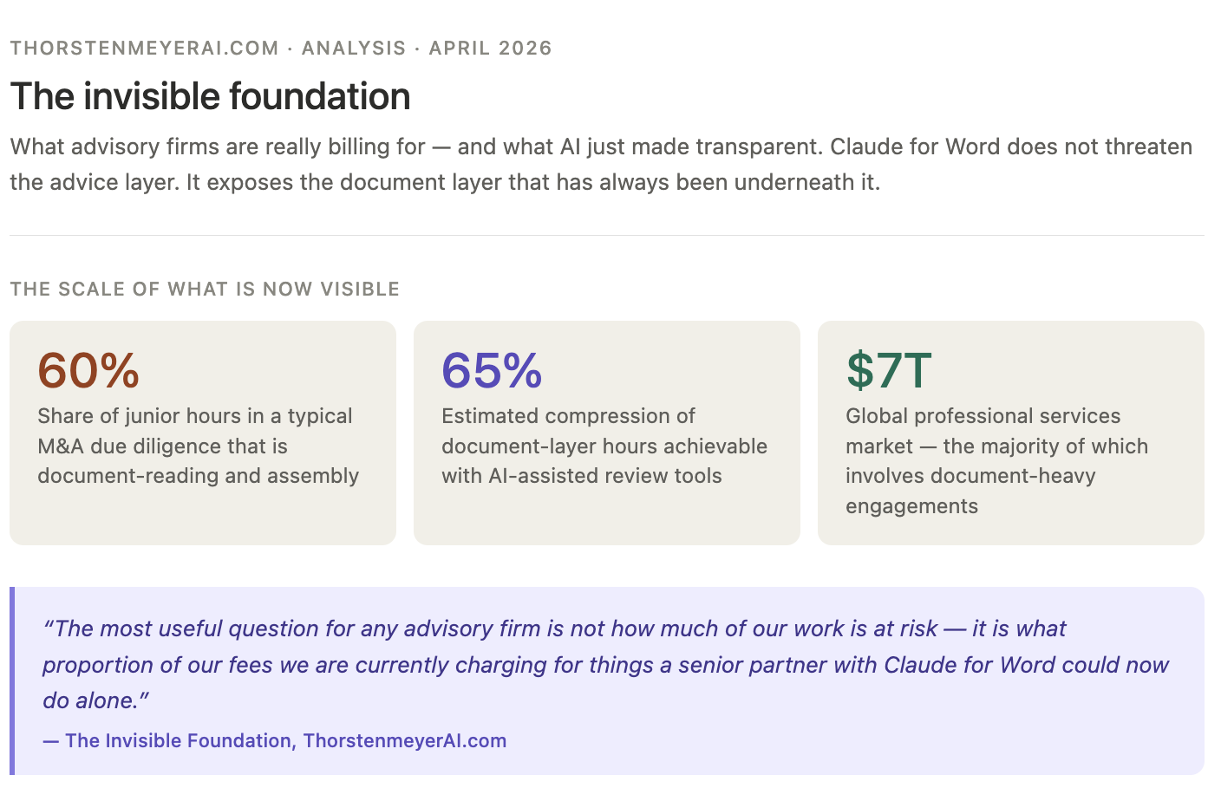
Task: Click the purple vertical bar beside the quote
Action: tap(12, 681)
